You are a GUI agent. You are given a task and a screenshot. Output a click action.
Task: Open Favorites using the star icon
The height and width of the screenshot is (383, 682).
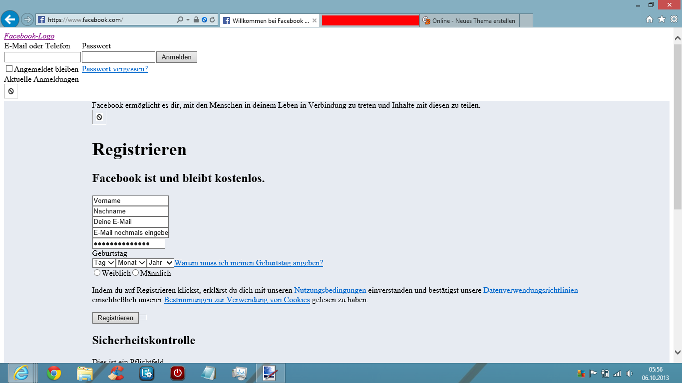click(x=662, y=19)
